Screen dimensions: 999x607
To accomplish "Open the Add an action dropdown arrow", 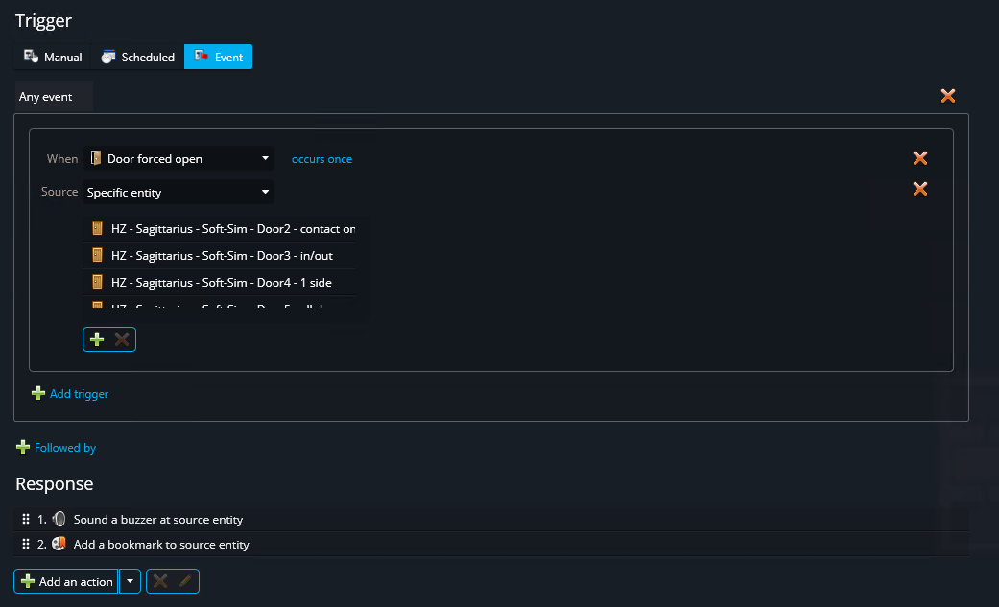I will [x=129, y=581].
